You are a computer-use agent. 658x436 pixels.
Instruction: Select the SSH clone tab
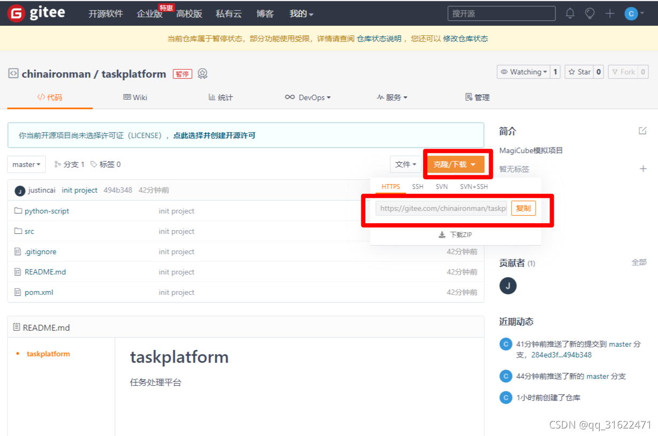417,187
